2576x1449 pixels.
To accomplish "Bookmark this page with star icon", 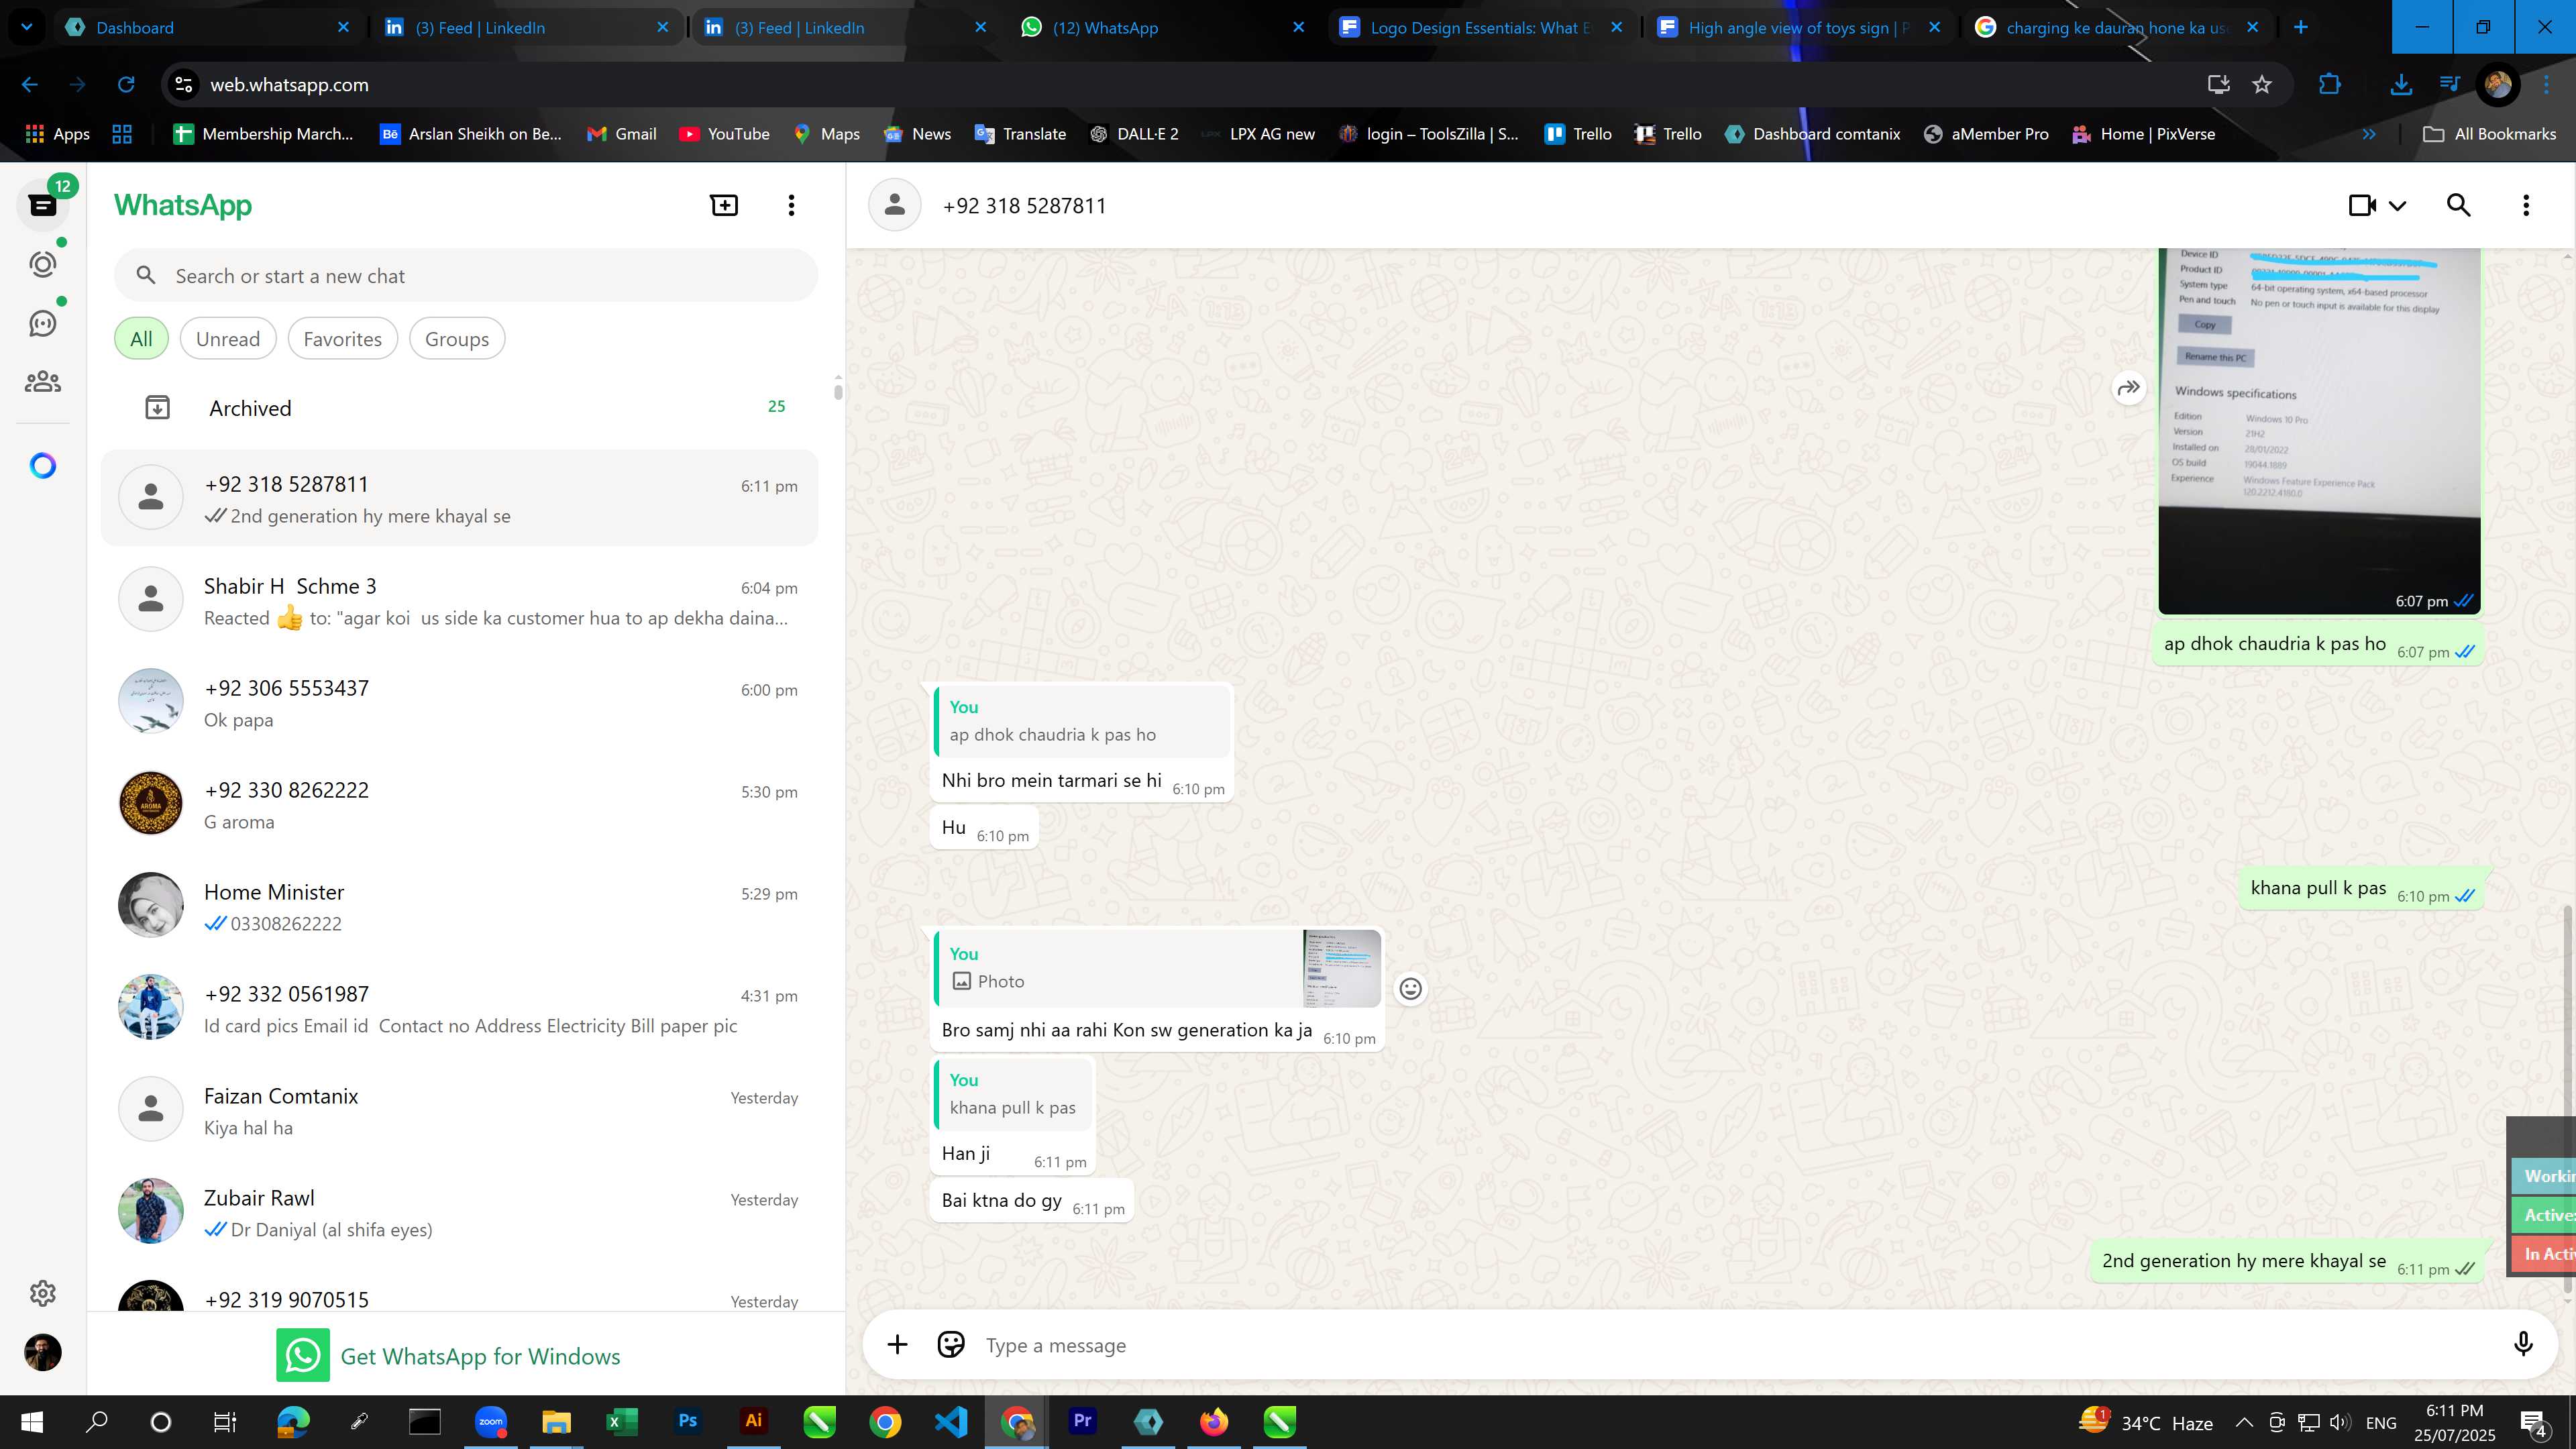I will [2263, 85].
